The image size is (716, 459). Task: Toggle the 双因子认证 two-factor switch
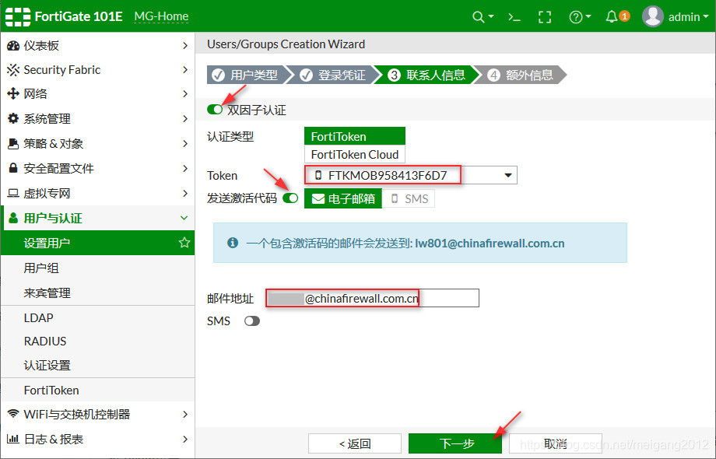[x=215, y=110]
